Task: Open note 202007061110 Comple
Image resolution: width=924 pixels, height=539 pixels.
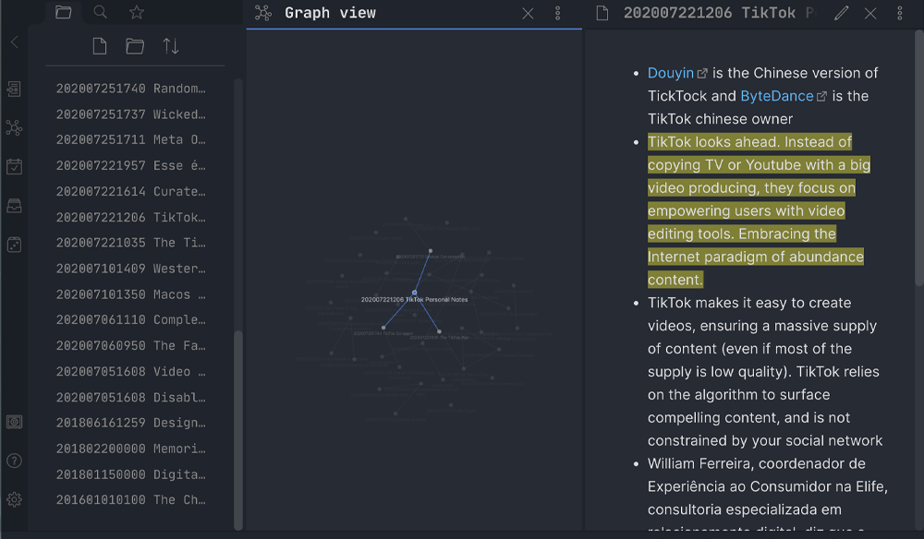Action: click(x=131, y=319)
